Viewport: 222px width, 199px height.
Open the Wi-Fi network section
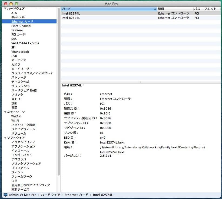pyautogui.click(x=16, y=120)
